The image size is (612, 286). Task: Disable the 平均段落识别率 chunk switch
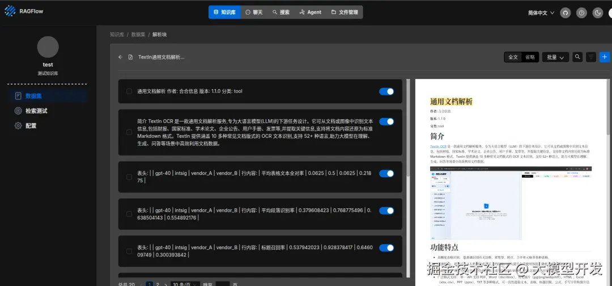click(386, 211)
